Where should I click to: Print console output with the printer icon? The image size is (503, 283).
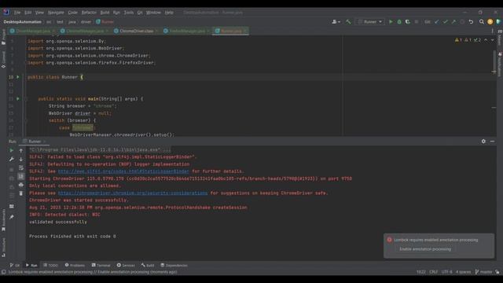click(21, 185)
